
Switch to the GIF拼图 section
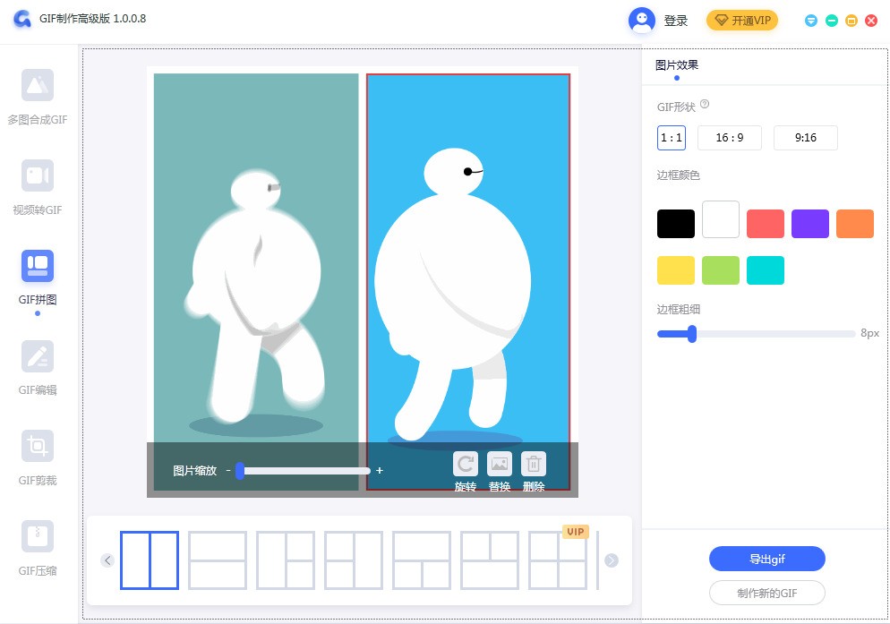[x=37, y=276]
